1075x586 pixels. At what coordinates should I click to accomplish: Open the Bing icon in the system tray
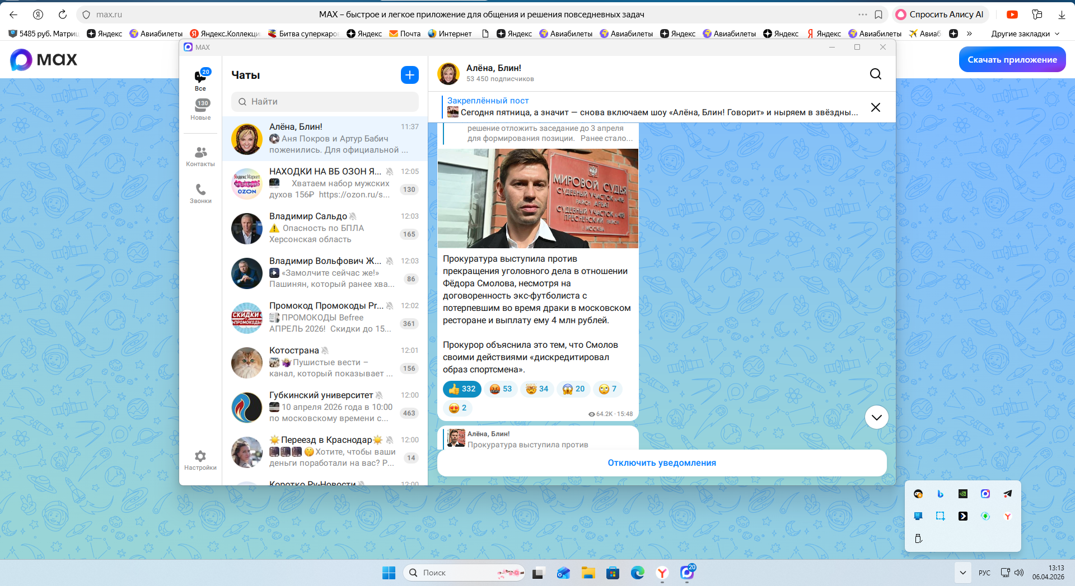[x=941, y=494]
